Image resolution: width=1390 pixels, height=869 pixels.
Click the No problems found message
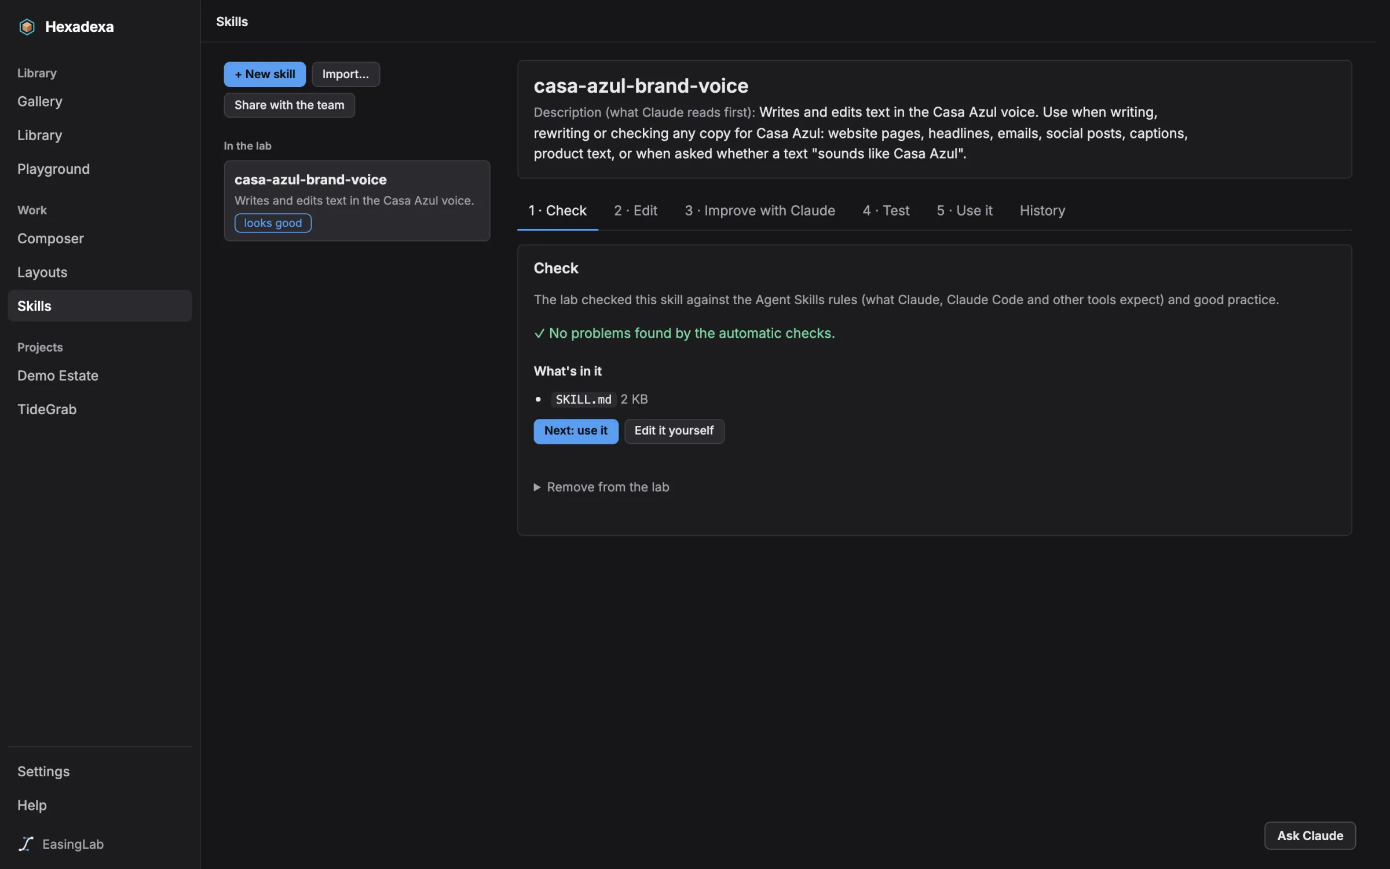tap(684, 333)
